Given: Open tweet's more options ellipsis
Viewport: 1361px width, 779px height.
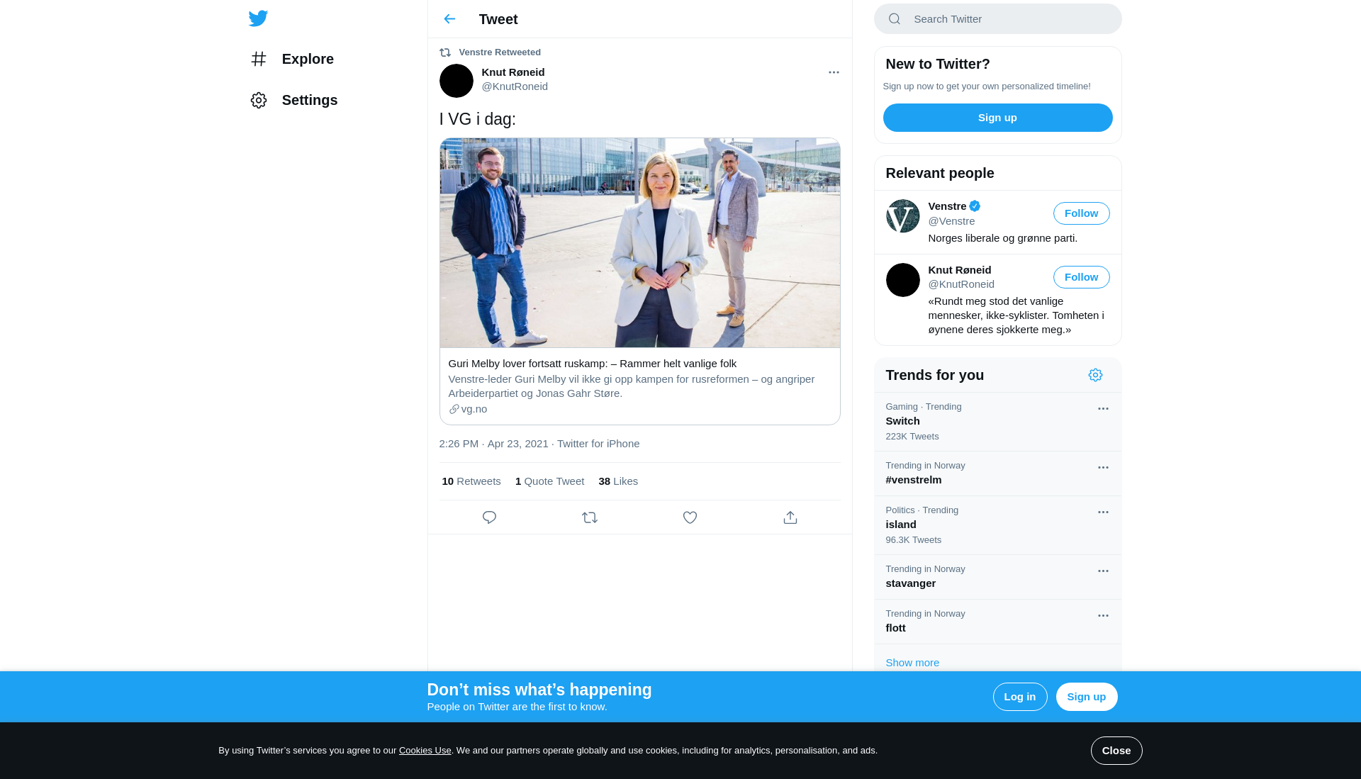Looking at the screenshot, I should pyautogui.click(x=834, y=72).
